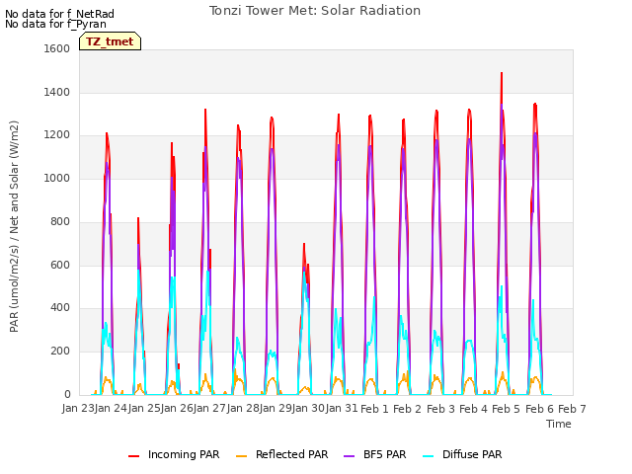Click the y-axis title PAR / Net and Solar
Viewport: 632px width, 474px height.
click(x=14, y=226)
